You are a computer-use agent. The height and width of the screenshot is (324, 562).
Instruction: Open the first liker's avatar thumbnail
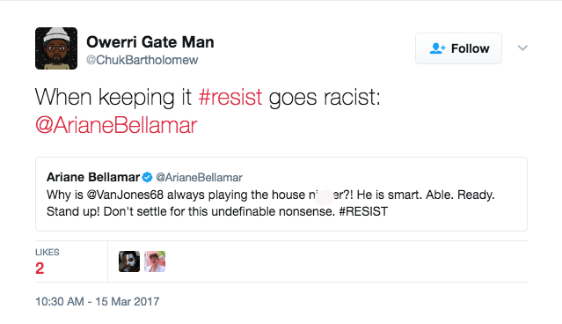tap(129, 261)
